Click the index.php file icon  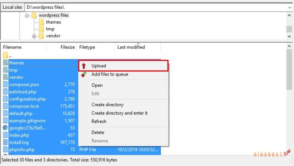click(x=5, y=135)
